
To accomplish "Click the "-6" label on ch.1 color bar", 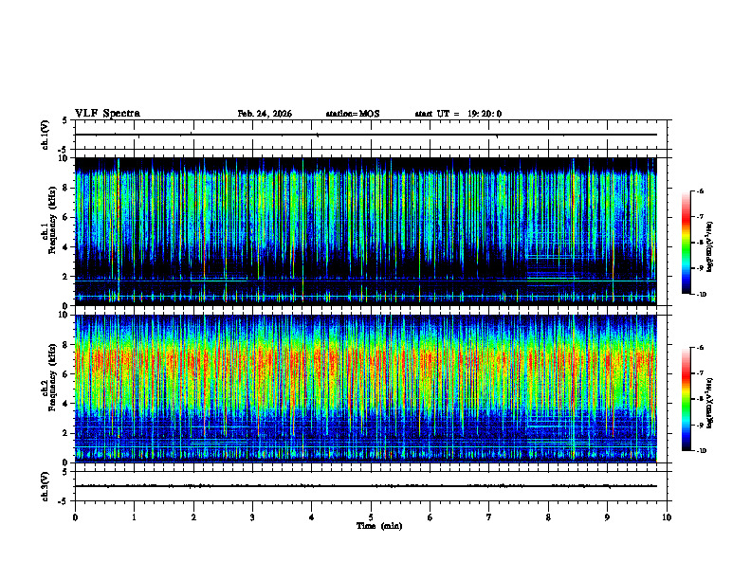I will [x=701, y=190].
